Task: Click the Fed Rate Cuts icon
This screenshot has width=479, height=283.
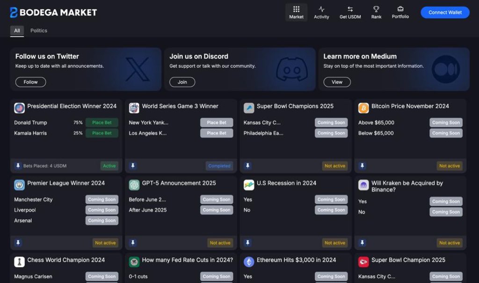Action: point(134,262)
